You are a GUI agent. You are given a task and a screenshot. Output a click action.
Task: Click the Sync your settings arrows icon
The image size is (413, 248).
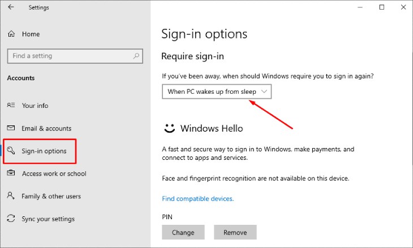[x=11, y=218]
